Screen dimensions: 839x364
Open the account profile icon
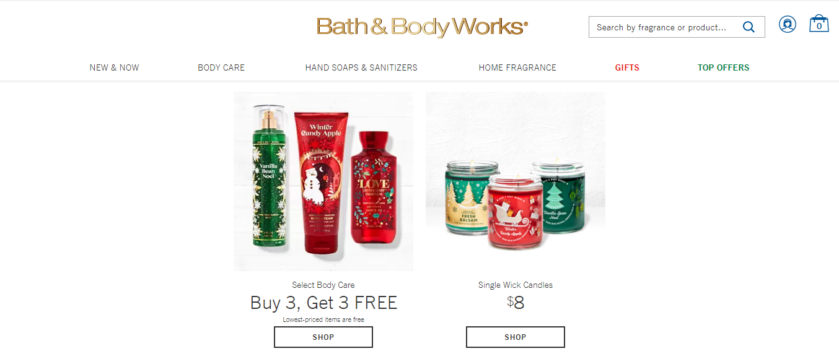(788, 25)
